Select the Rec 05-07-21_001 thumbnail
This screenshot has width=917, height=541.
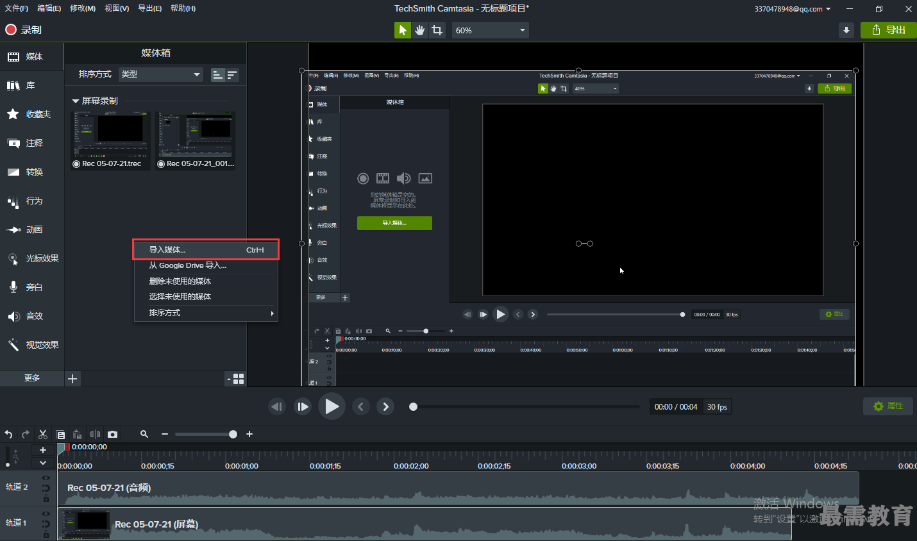[196, 140]
